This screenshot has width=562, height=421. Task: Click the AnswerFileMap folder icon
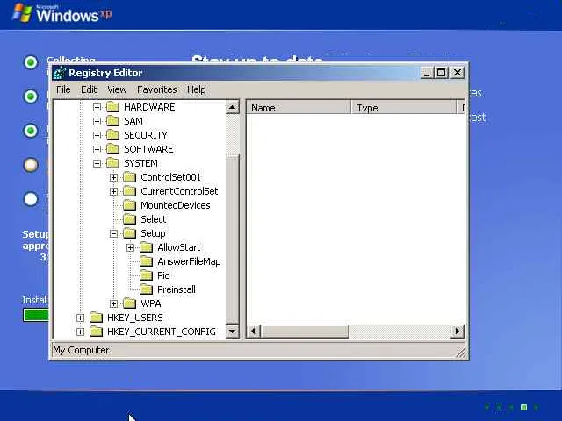147,261
